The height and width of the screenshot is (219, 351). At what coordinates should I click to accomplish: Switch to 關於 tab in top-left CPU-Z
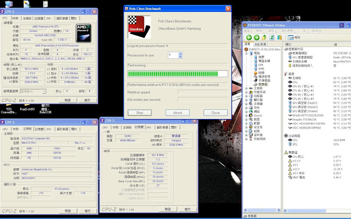tap(74, 18)
